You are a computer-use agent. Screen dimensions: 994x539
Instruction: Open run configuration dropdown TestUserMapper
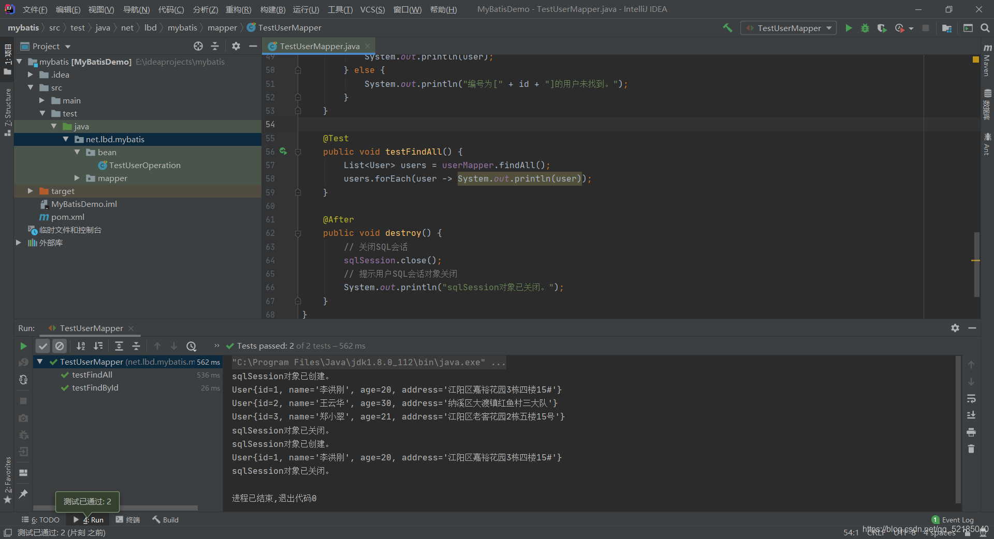coord(789,28)
